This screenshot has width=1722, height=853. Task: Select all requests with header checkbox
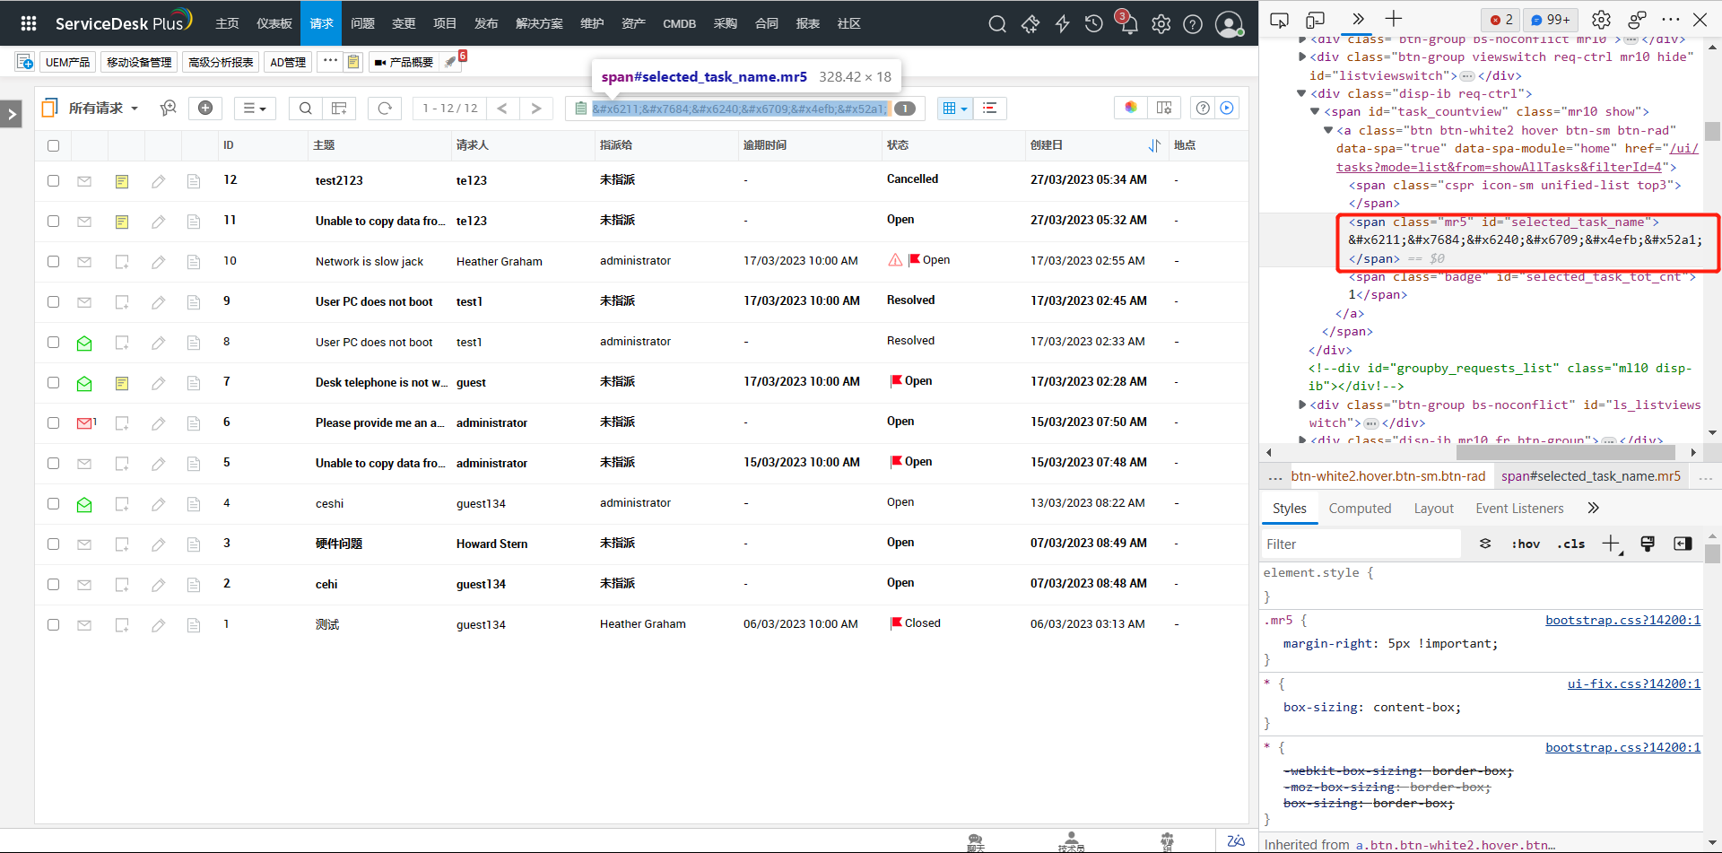point(53,145)
